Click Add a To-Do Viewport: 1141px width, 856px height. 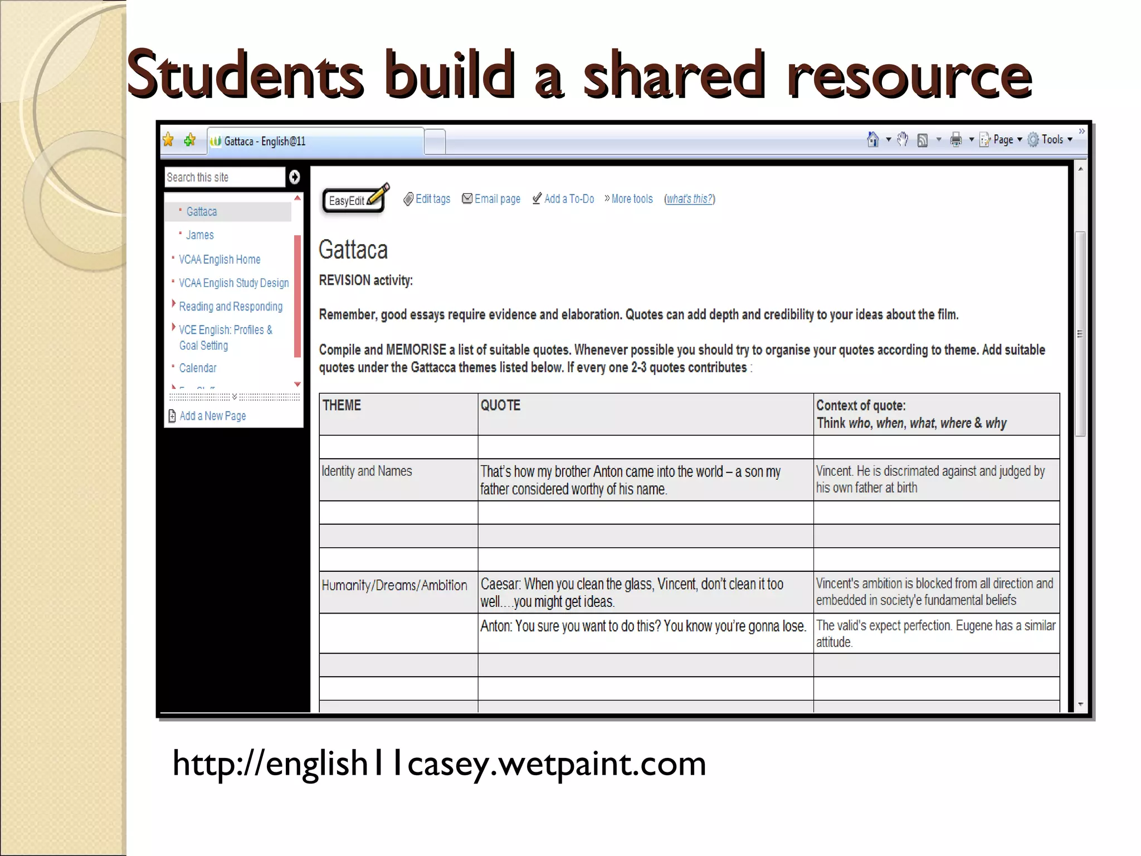tap(563, 199)
